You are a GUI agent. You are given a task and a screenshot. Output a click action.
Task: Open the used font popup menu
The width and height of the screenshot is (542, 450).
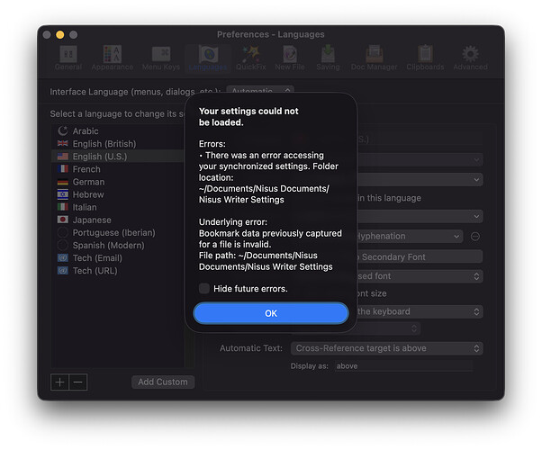point(420,276)
